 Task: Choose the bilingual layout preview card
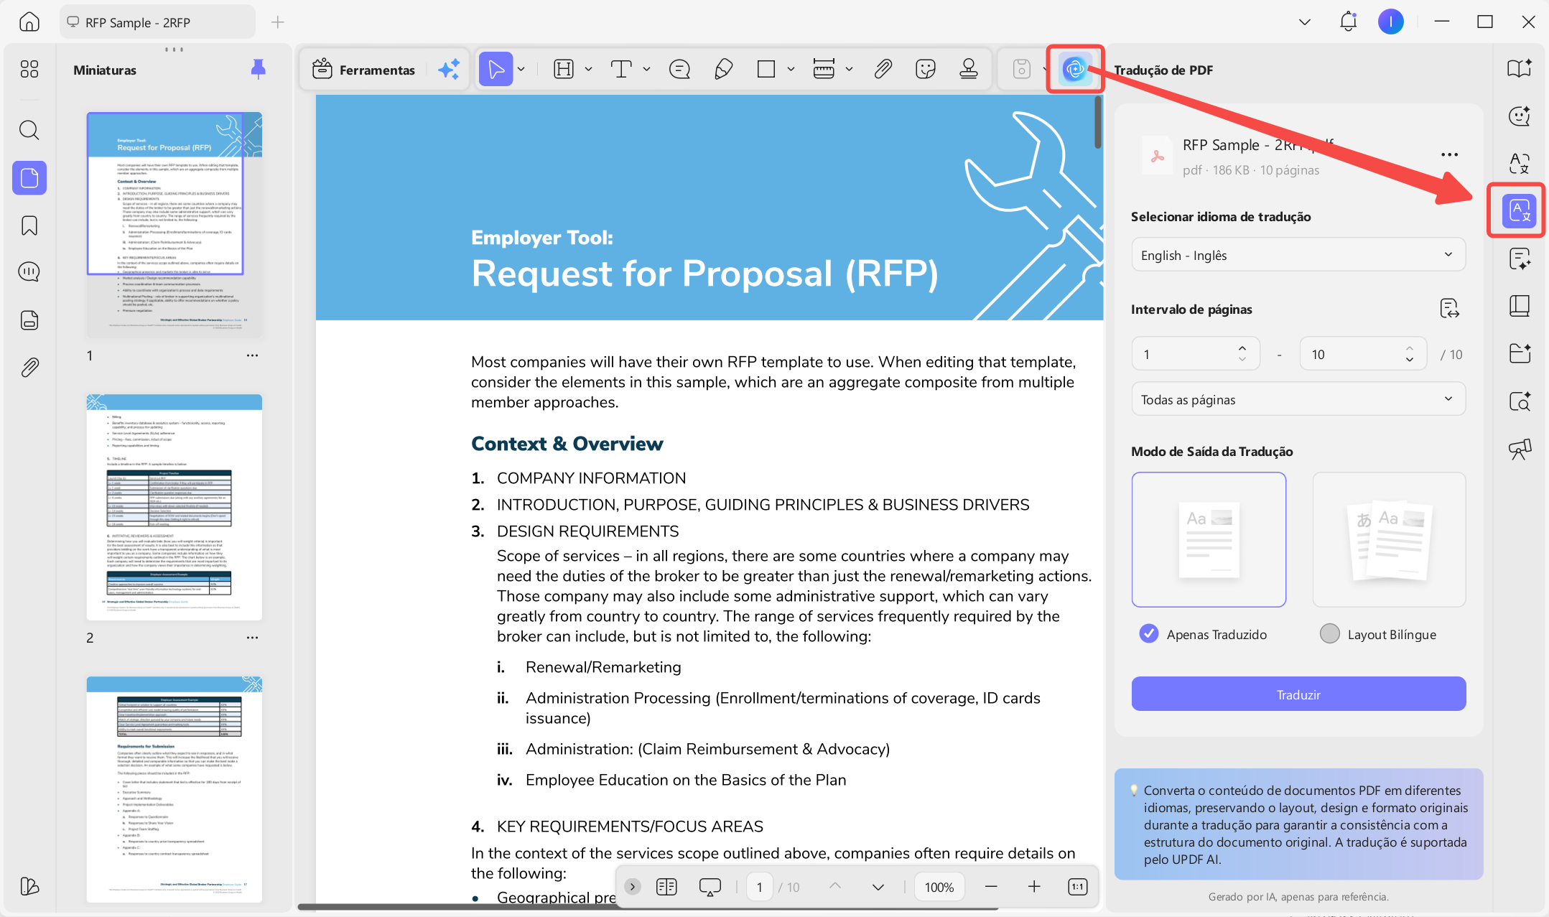tap(1389, 539)
